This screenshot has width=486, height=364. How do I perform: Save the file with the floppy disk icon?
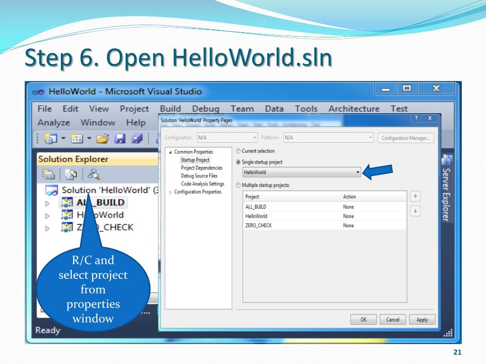click(x=120, y=138)
